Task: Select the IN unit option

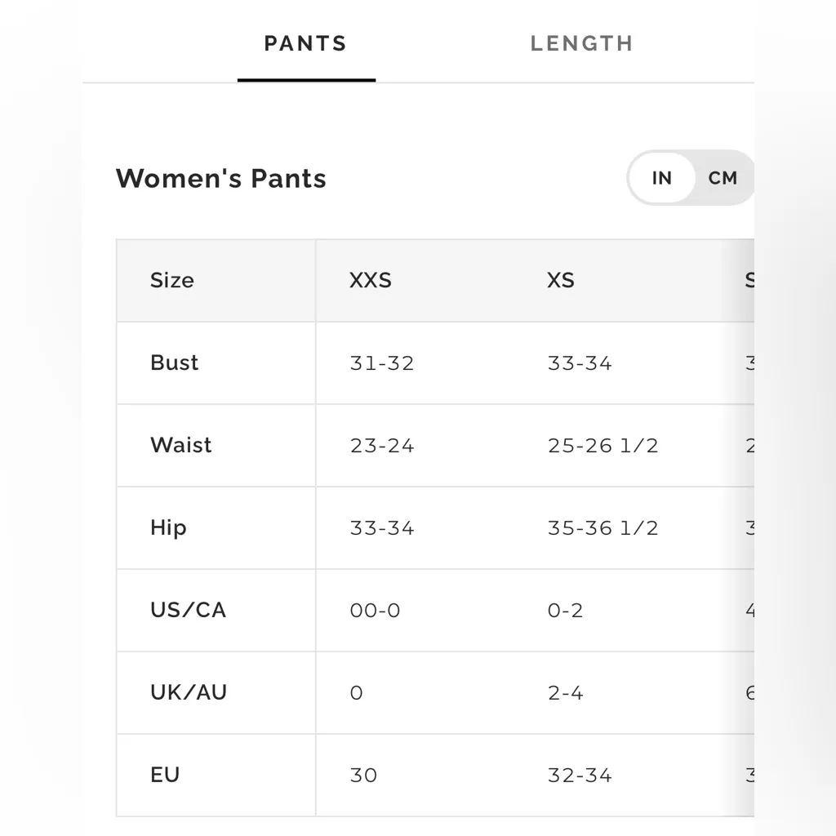Action: (x=662, y=178)
